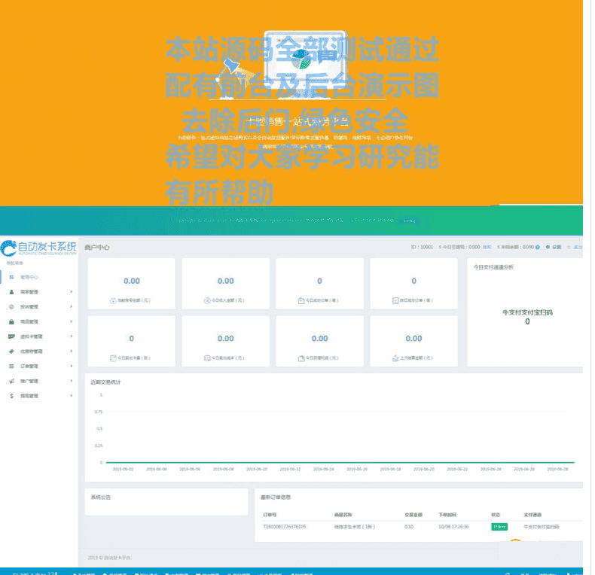The height and width of the screenshot is (575, 595).
Task: Click the dollar icon for 提现管理
Action: click(11, 396)
